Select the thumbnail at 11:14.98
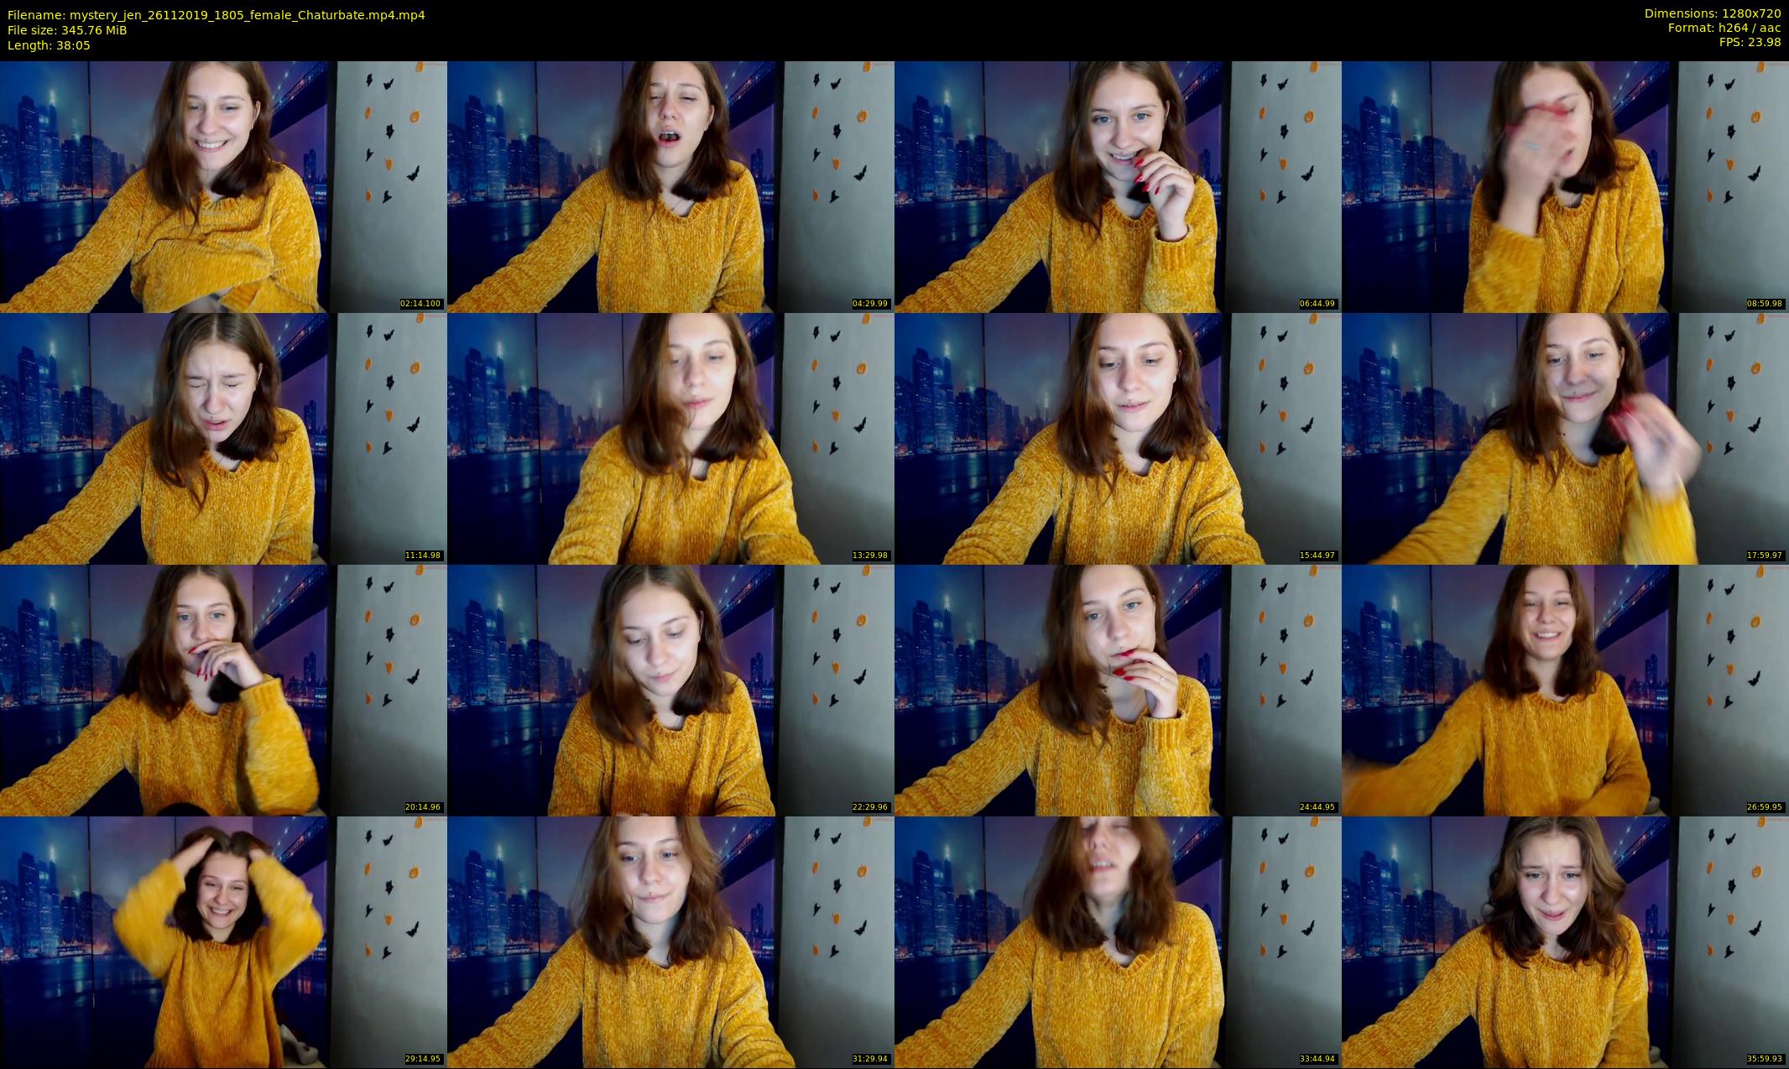1789x1069 pixels. pyautogui.click(x=223, y=438)
